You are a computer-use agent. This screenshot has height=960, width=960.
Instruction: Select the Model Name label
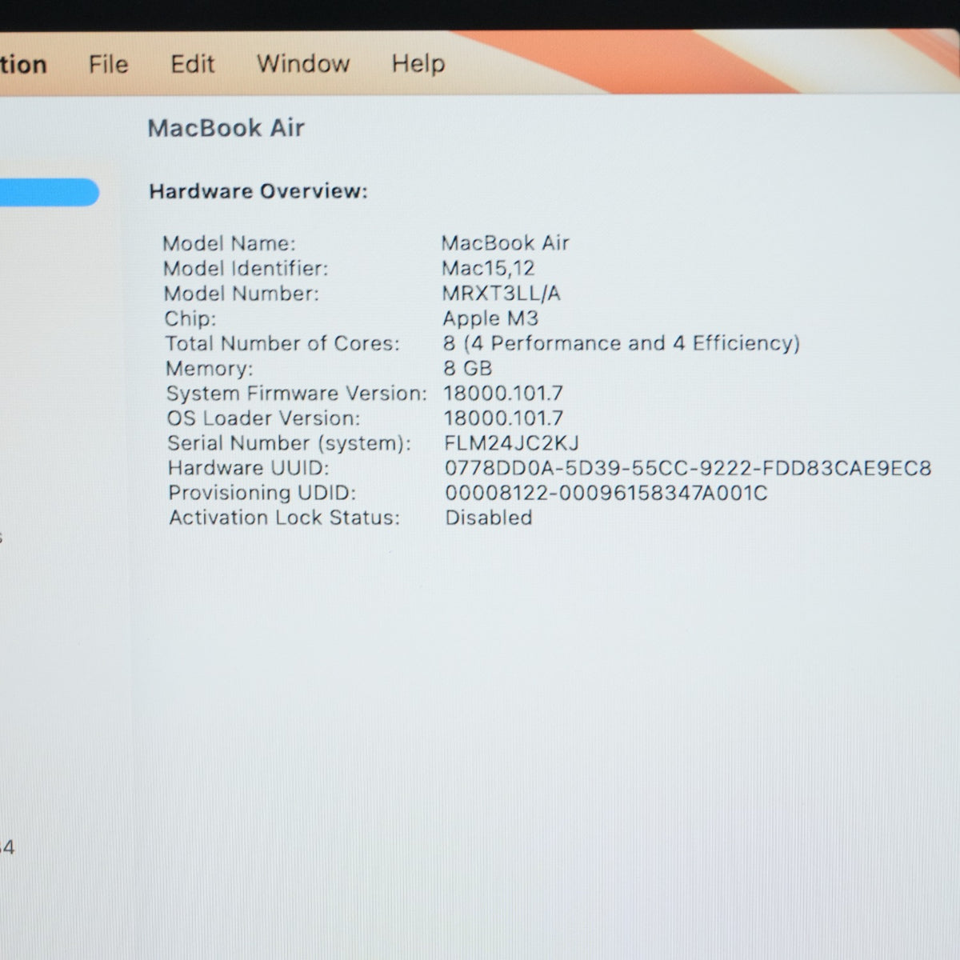[x=230, y=243]
